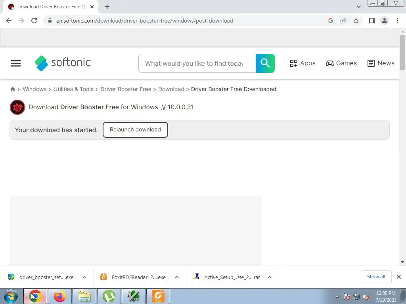Bookmark this page with the star

point(356,21)
